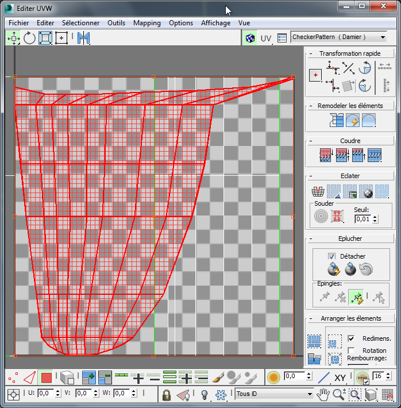Click the Target Weld circular icon

[321, 216]
